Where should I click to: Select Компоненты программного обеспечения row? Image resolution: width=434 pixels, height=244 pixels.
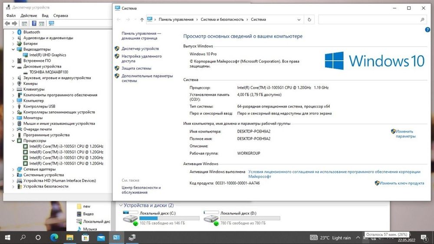(x=60, y=95)
